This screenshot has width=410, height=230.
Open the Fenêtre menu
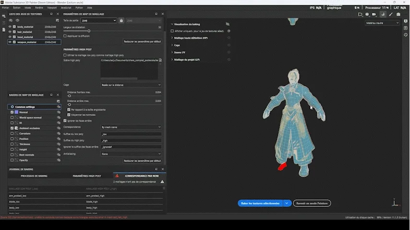click(39, 8)
